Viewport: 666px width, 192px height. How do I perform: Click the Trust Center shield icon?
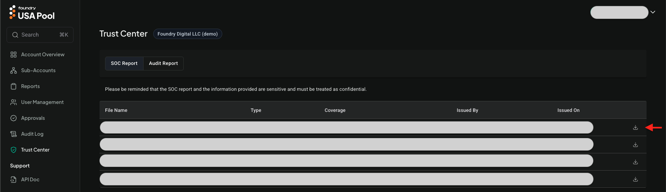(14, 150)
